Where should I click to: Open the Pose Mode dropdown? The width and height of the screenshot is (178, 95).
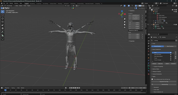tap(10, 6)
